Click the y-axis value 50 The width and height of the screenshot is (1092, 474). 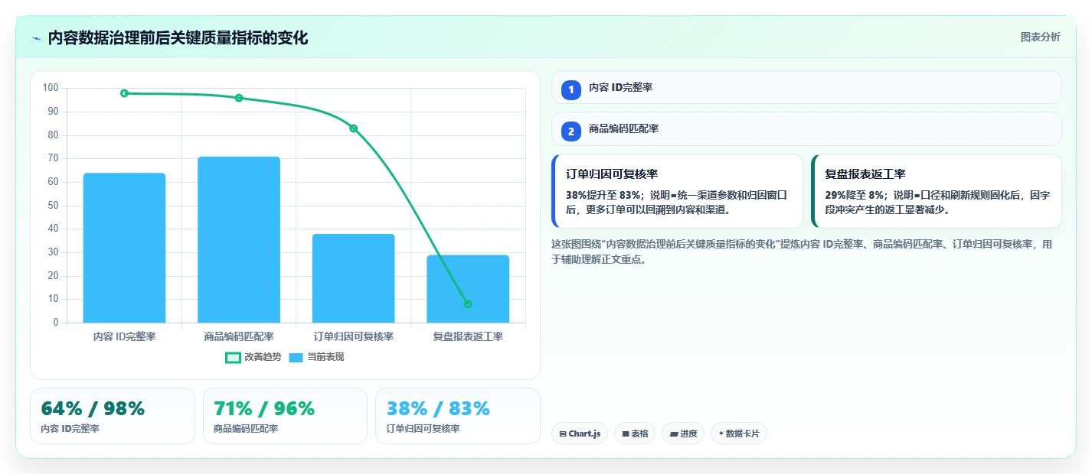[53, 206]
